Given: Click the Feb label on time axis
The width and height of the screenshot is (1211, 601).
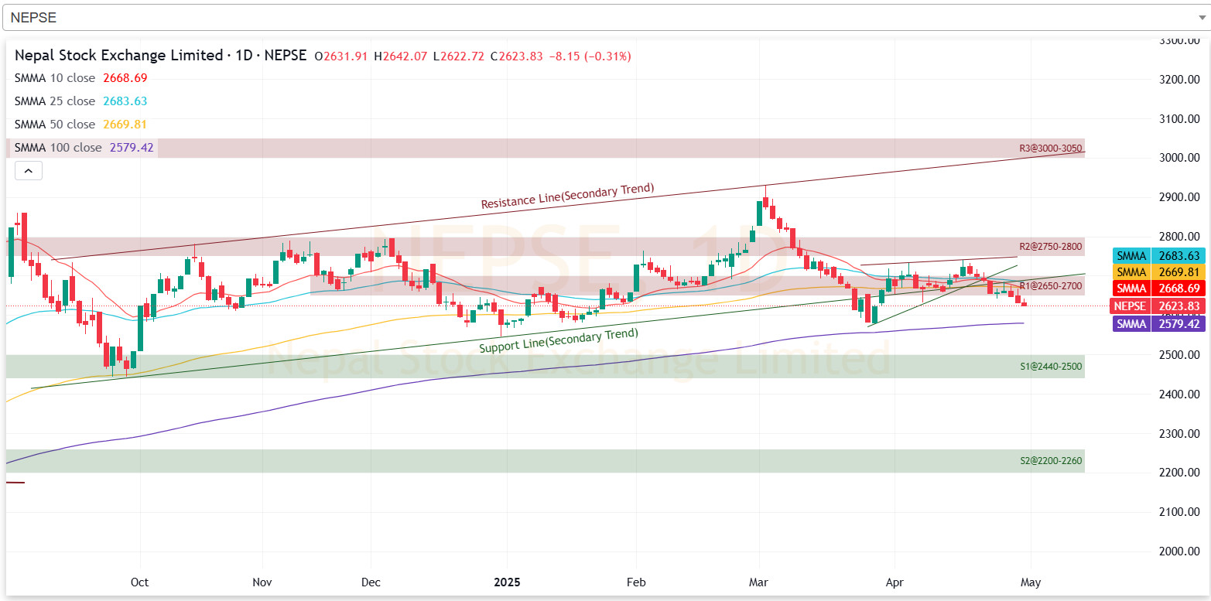Looking at the screenshot, I should coord(636,582).
